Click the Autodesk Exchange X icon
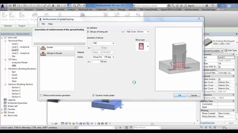238x133 pixels. 207,6
